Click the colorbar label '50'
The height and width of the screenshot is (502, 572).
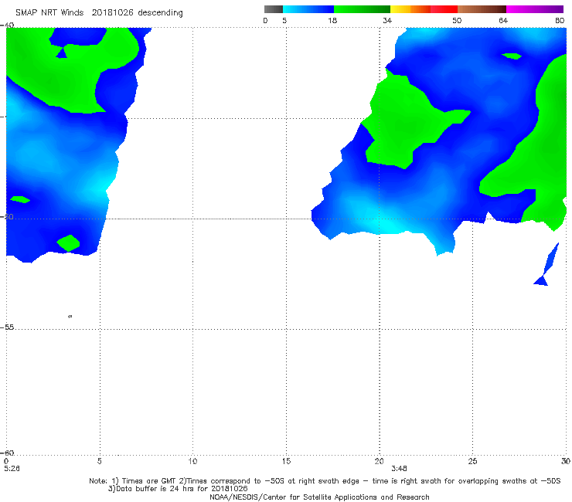point(457,21)
